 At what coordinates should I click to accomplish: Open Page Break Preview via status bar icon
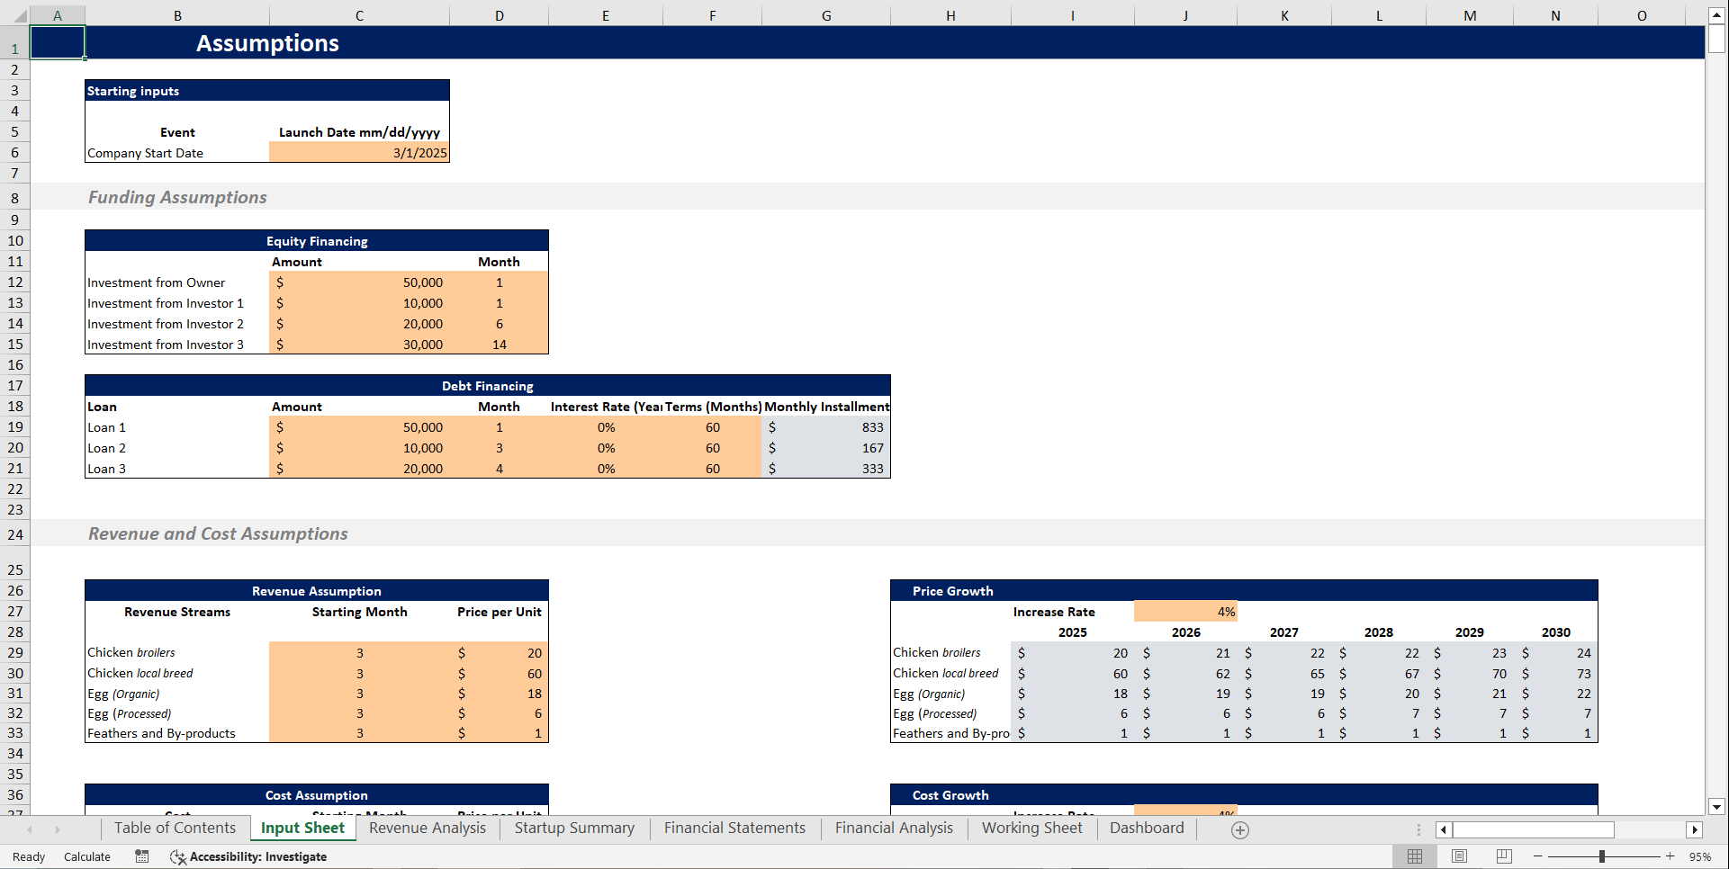point(1503,856)
